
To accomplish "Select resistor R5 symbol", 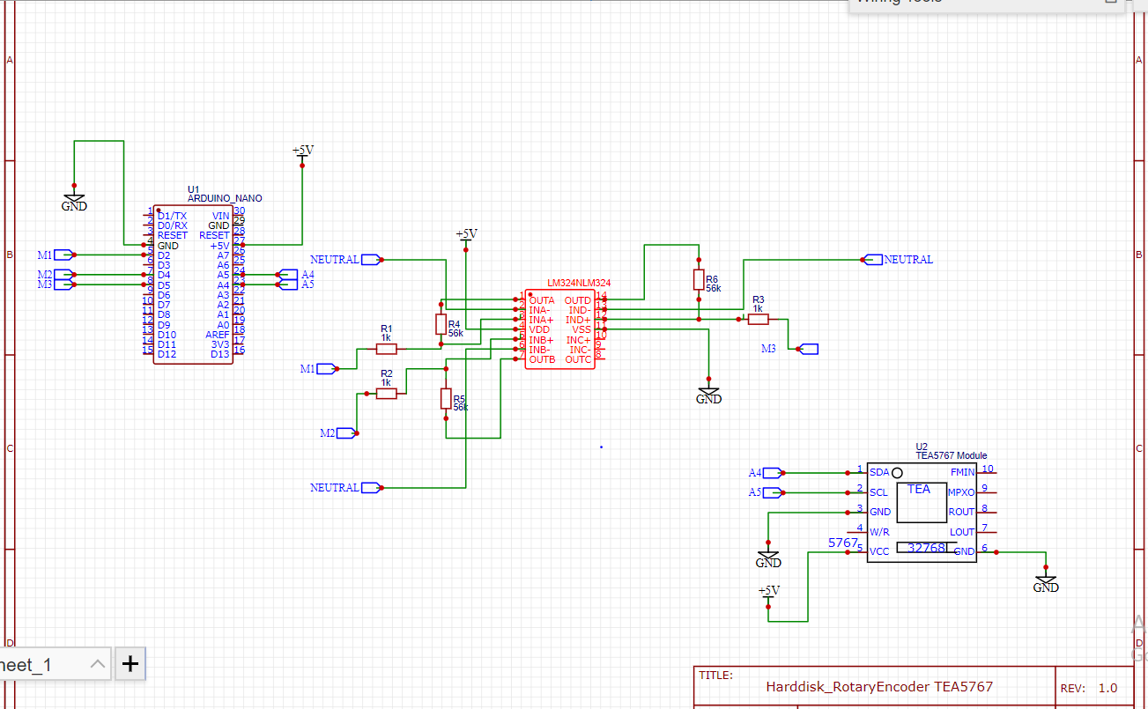I will point(446,398).
